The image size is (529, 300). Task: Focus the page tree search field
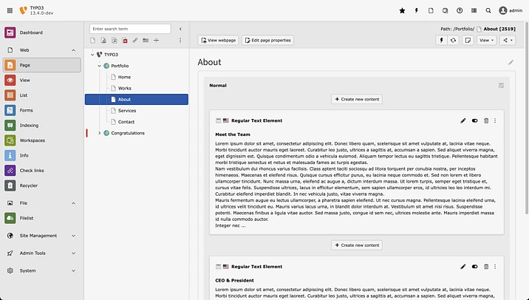tap(130, 29)
